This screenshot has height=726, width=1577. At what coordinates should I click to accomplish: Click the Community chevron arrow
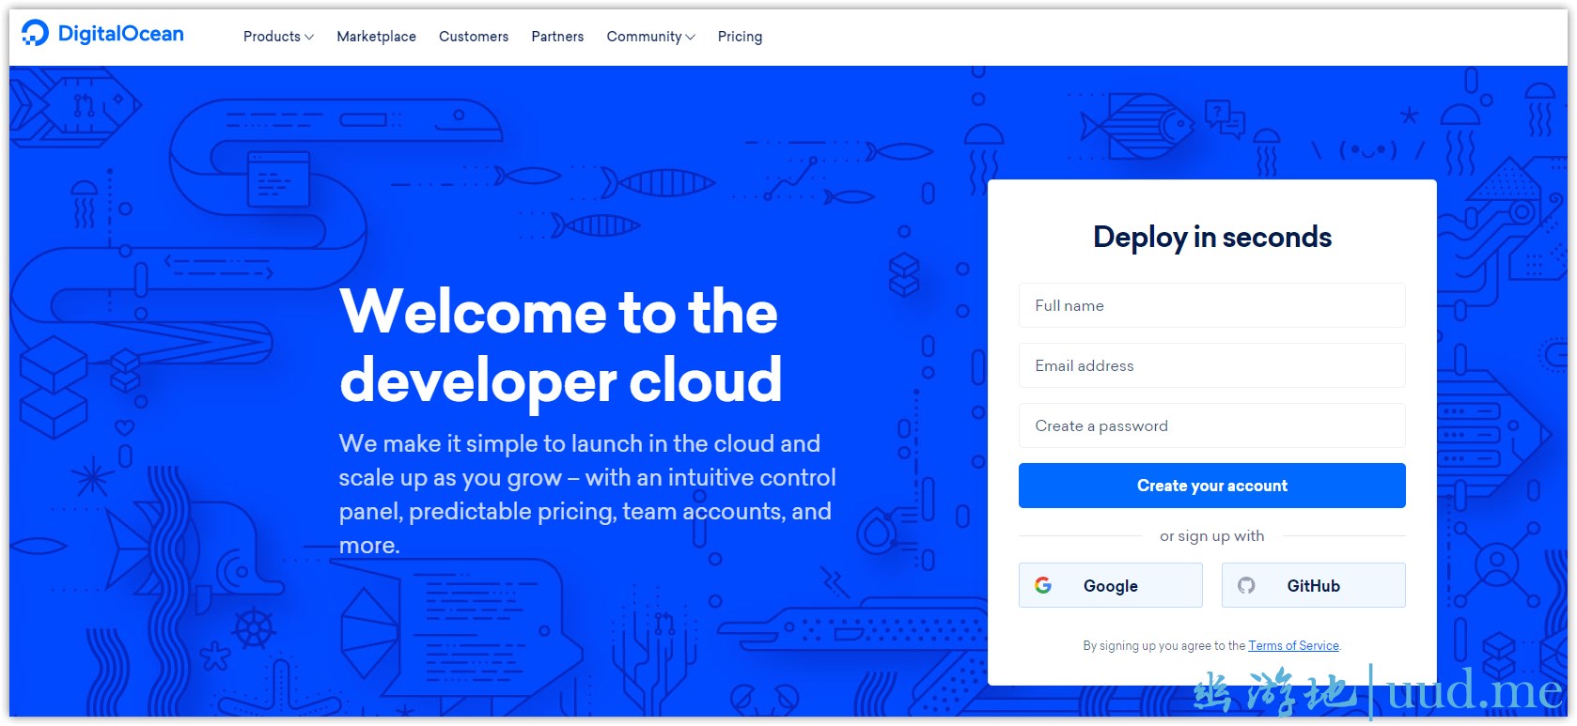point(691,38)
